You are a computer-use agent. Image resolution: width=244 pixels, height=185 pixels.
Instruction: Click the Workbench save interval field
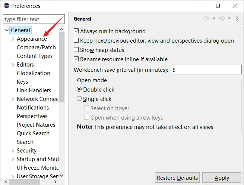click(x=206, y=70)
